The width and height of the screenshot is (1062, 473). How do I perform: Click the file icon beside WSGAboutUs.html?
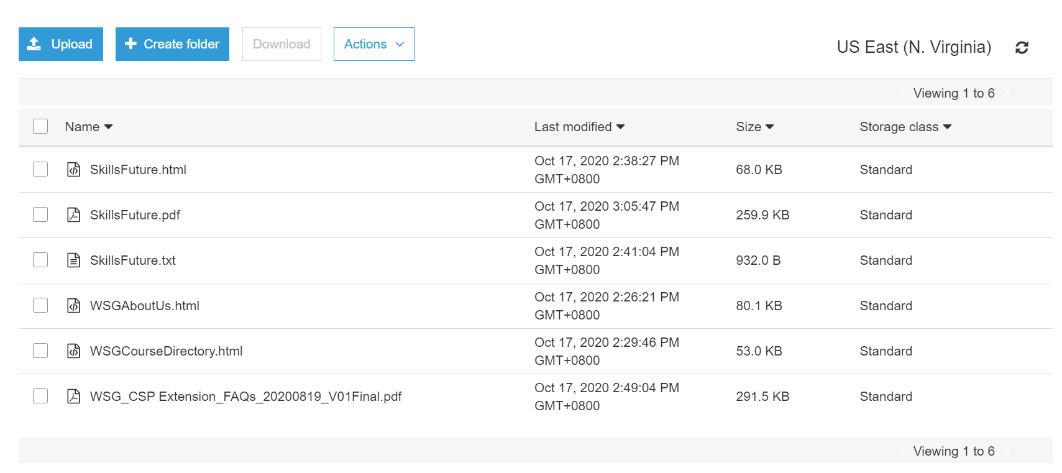coord(73,305)
